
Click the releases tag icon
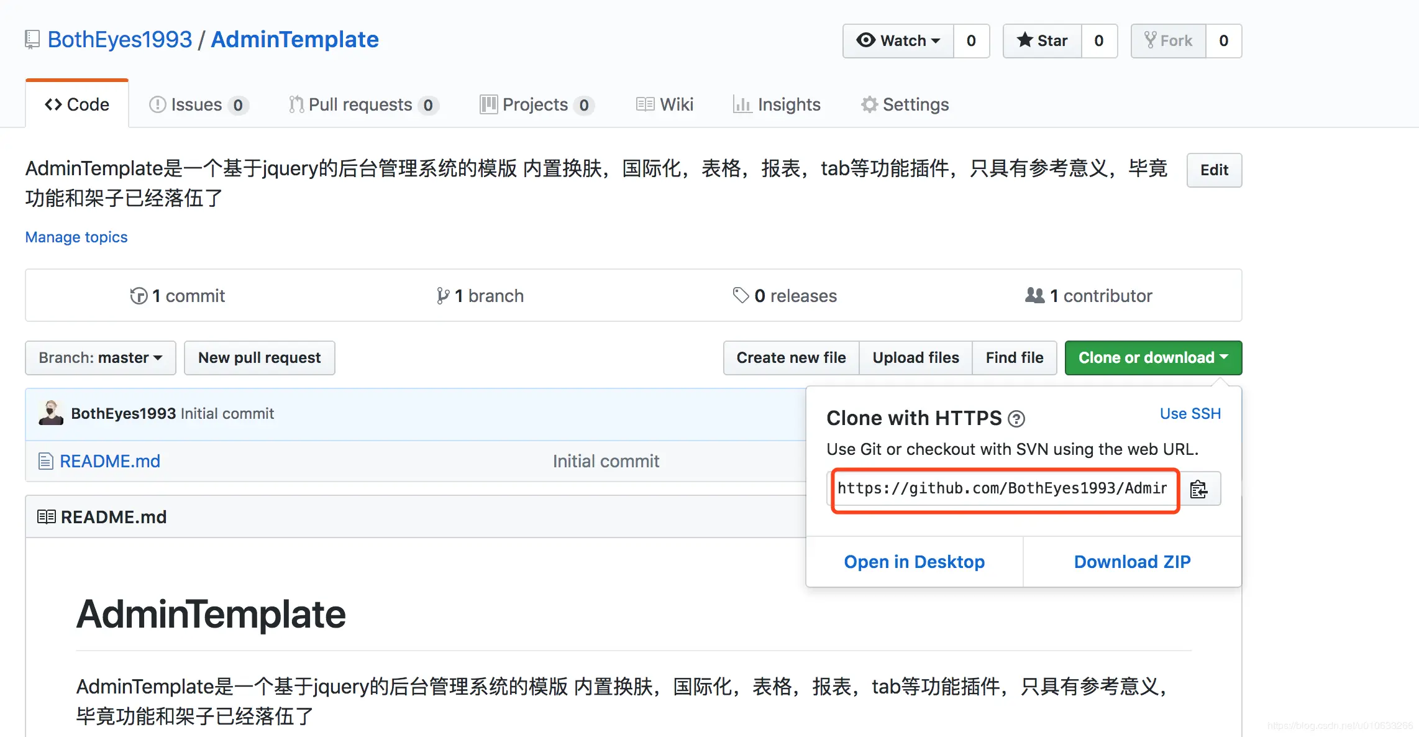pyautogui.click(x=741, y=295)
